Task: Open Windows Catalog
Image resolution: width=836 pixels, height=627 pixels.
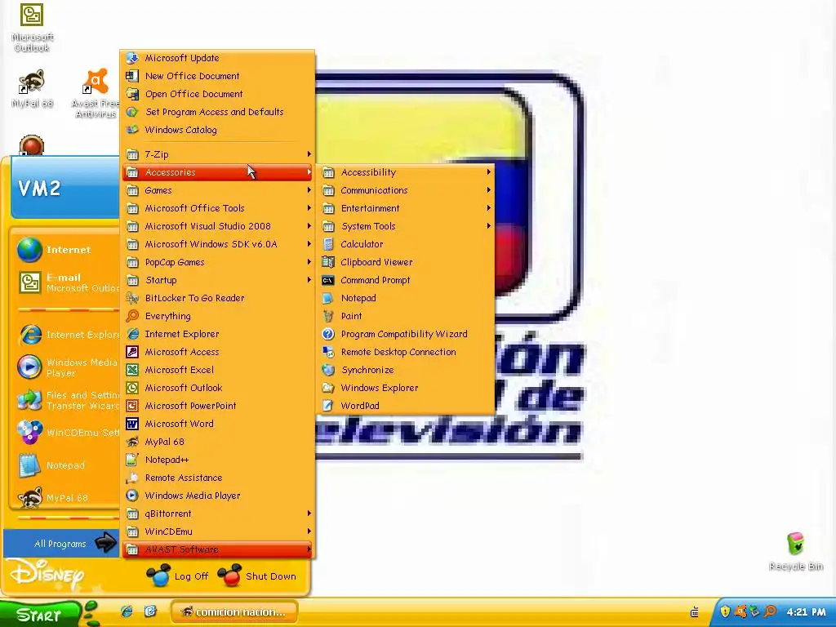Action: click(x=217, y=130)
